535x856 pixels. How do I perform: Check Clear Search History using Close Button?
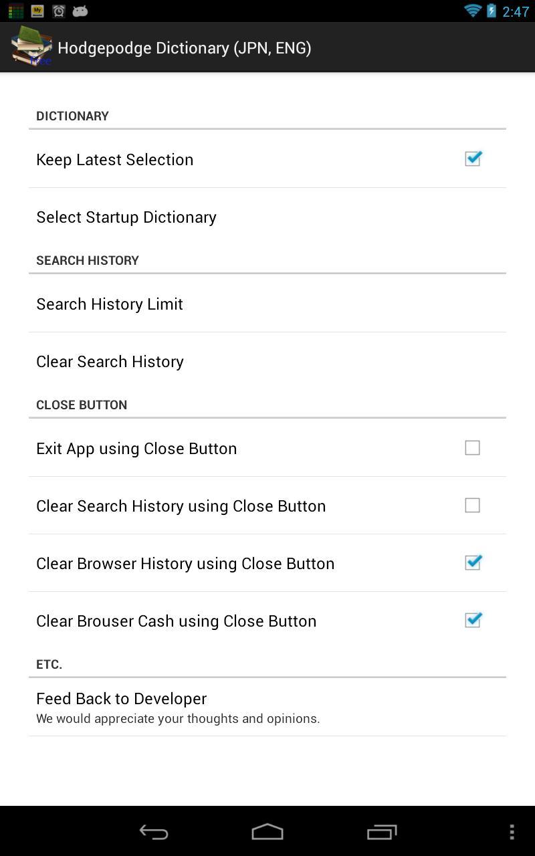point(472,506)
